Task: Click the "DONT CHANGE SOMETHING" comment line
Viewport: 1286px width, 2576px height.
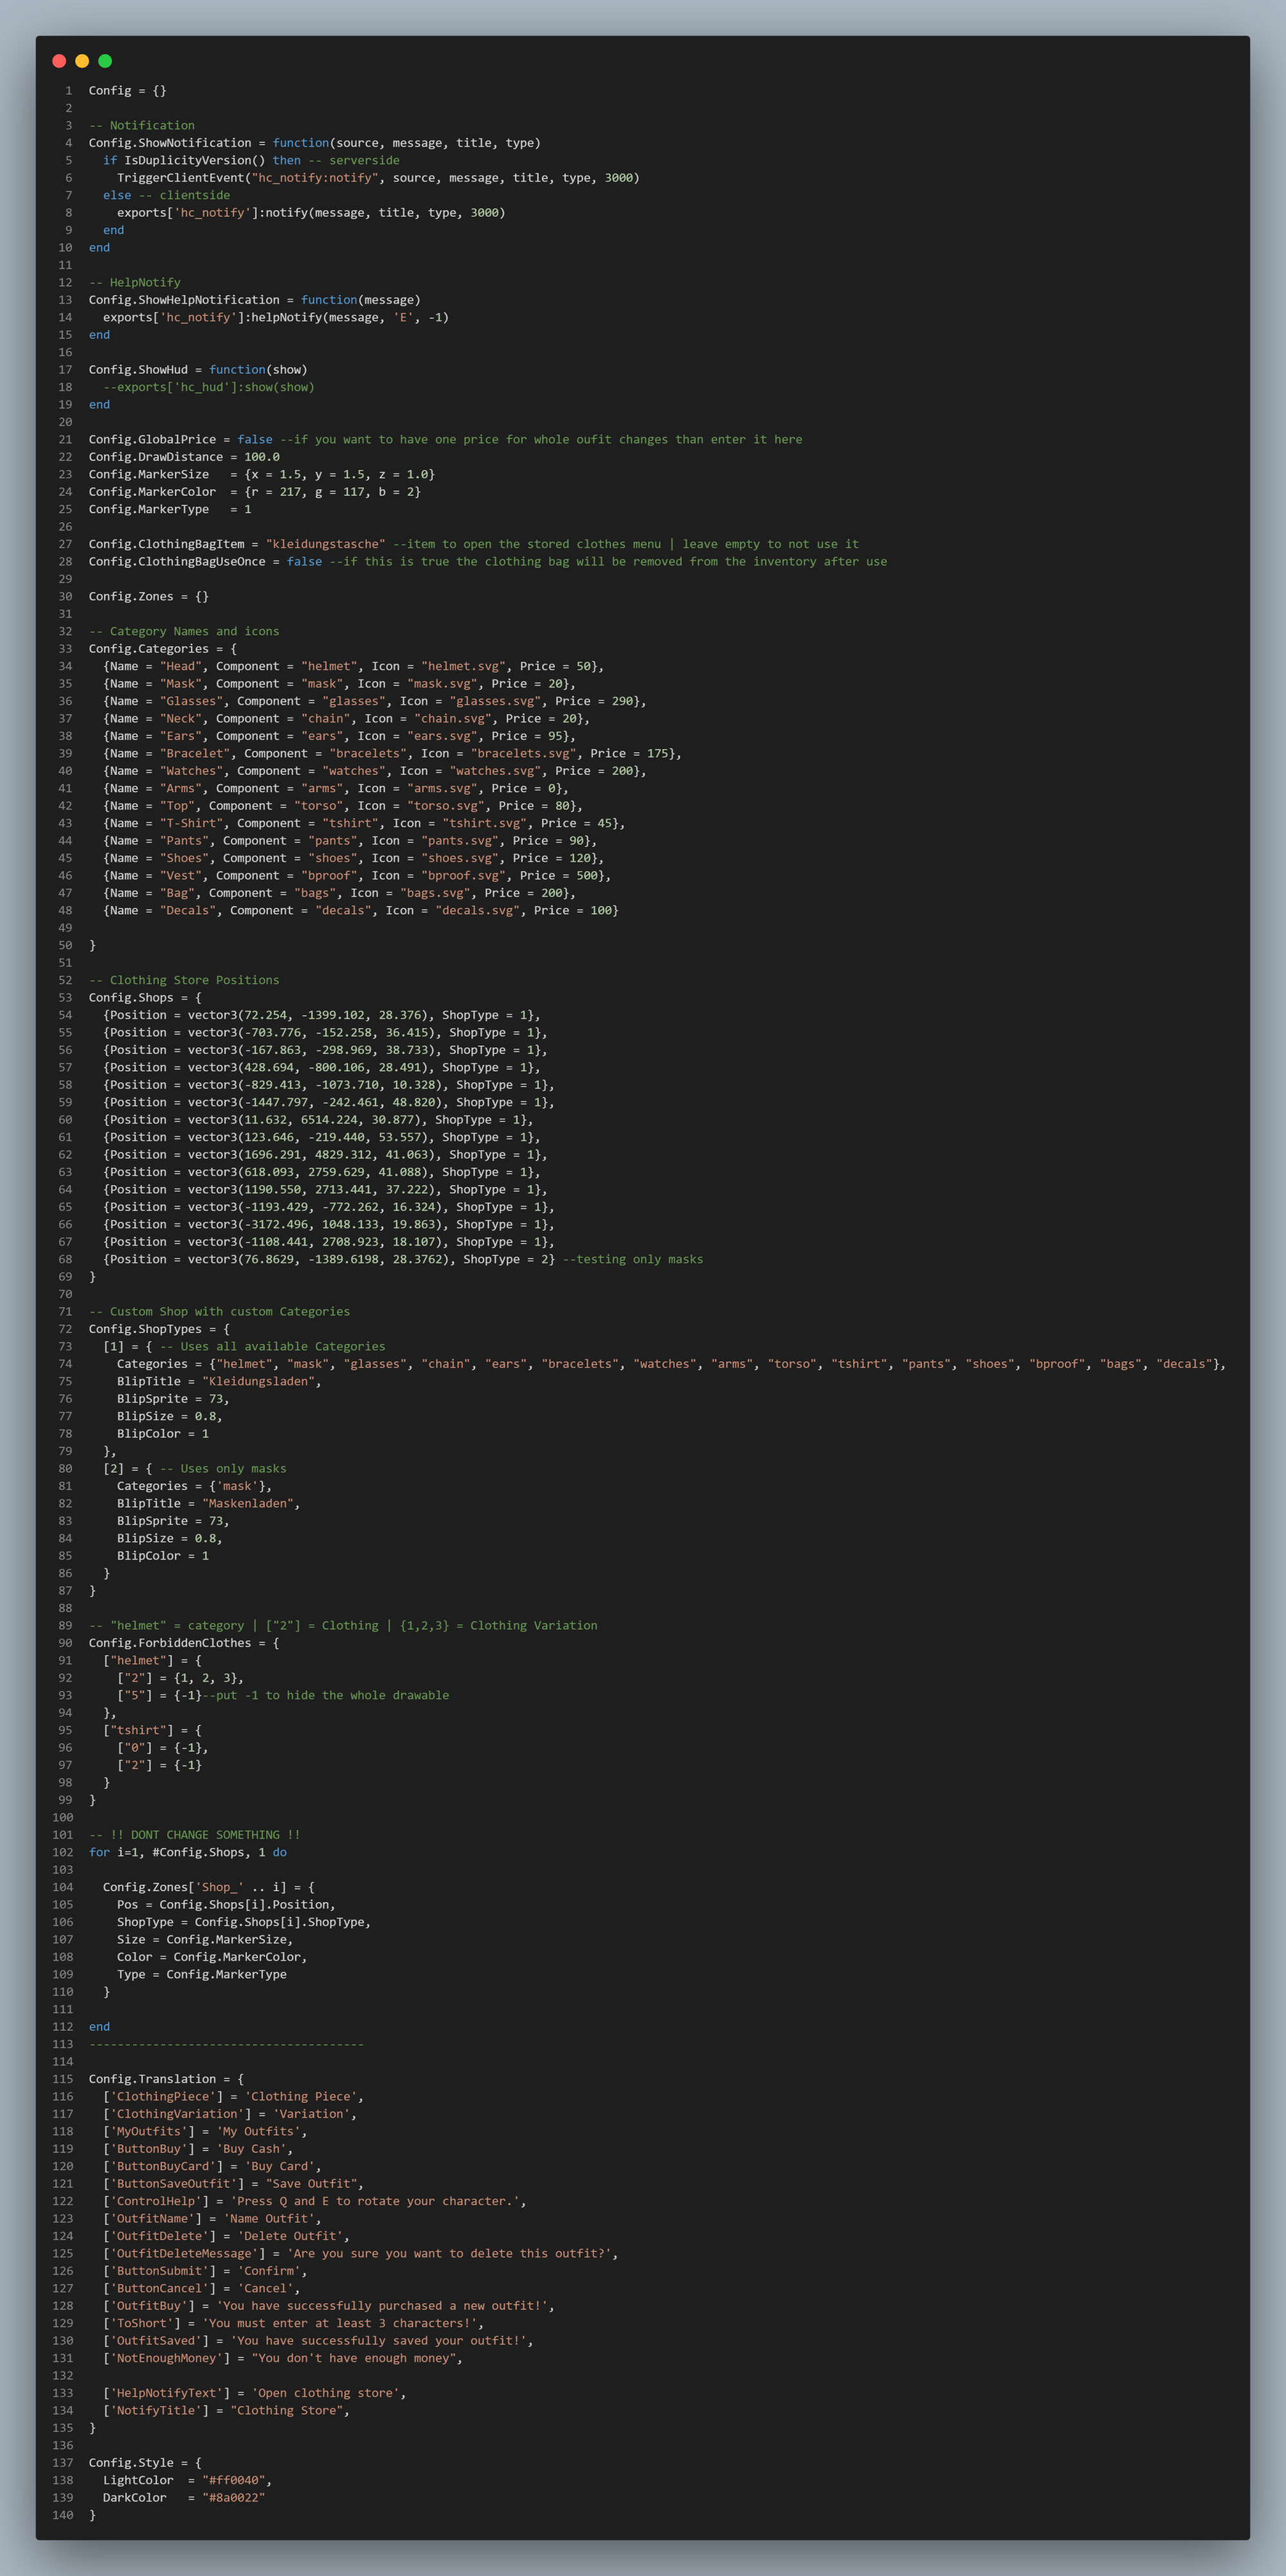Action: click(195, 1835)
